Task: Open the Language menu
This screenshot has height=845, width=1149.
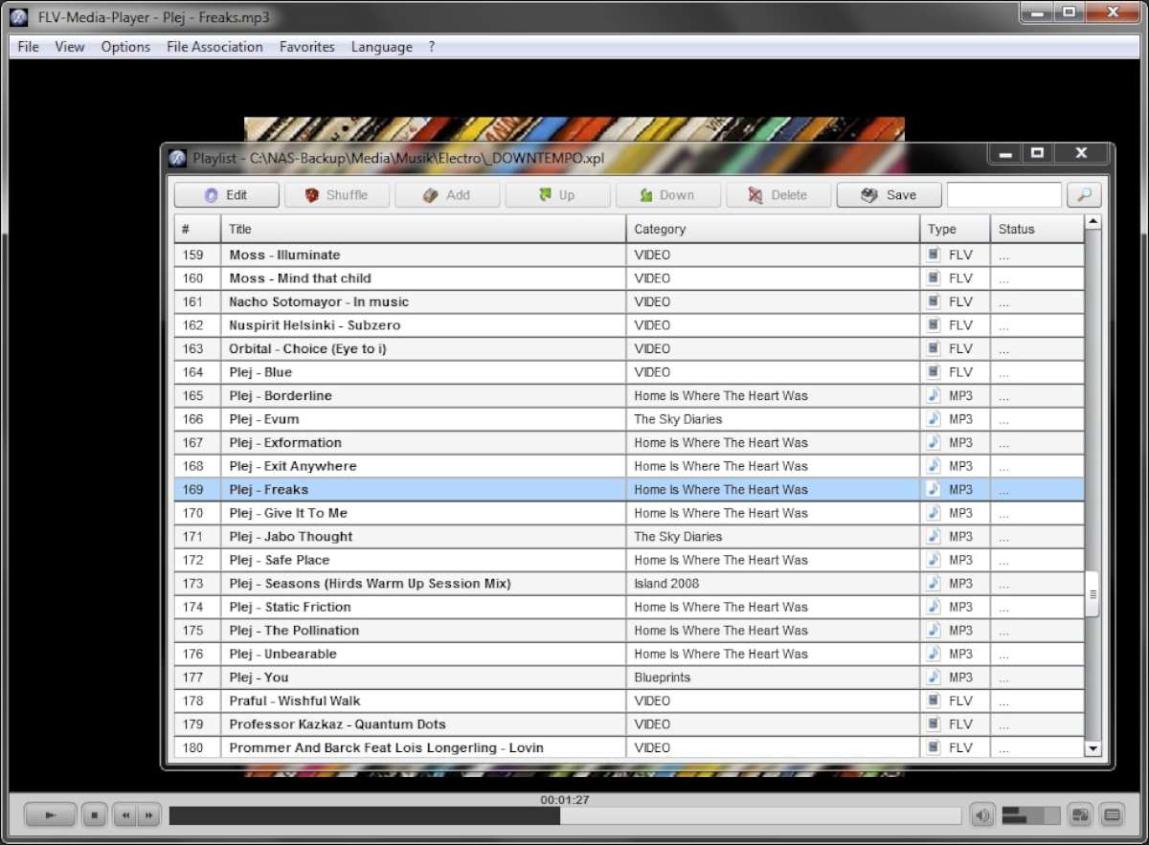Action: (381, 47)
